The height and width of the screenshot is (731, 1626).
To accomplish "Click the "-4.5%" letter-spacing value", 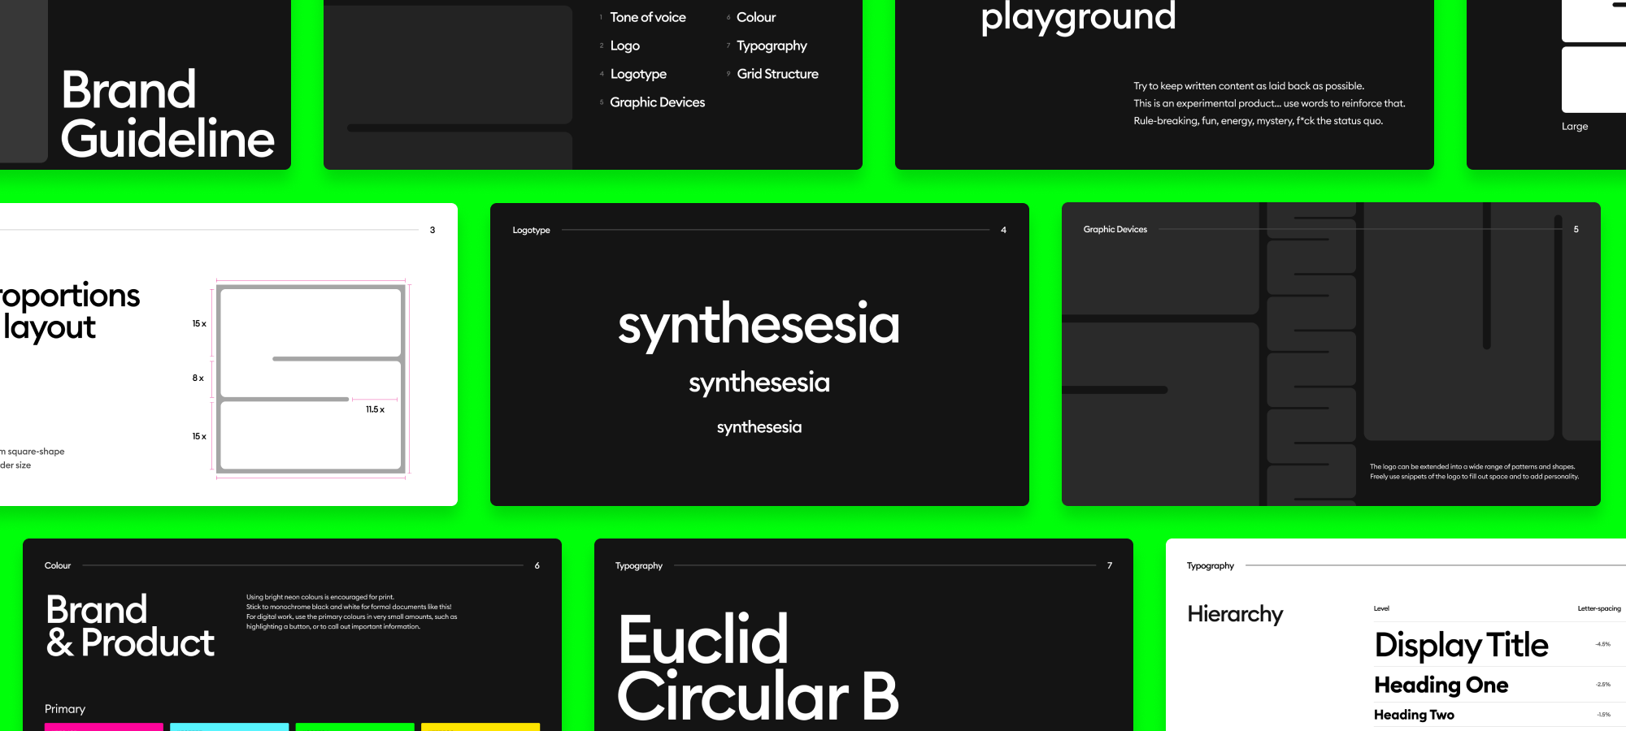I will pos(1602,644).
